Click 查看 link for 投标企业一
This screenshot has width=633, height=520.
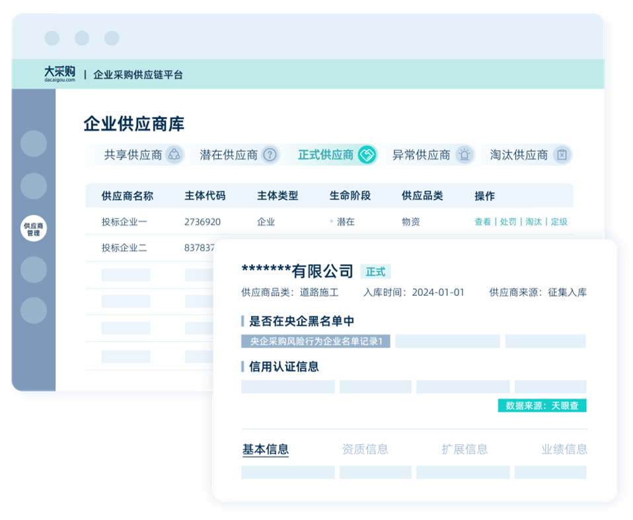click(x=482, y=222)
